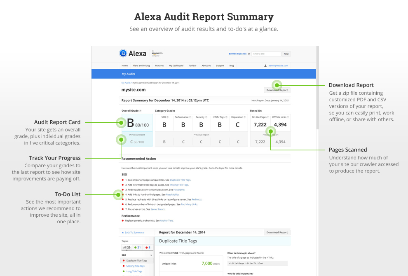Image resolution: width=408 pixels, height=276 pixels.
Task: Filter topics by red 8 tab
Action: (x=148, y=248)
